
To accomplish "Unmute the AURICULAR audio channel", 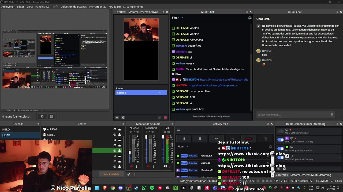I will (x=148, y=166).
